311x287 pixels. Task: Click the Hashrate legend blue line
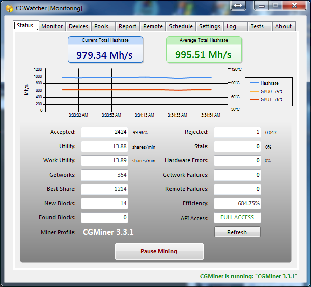coord(255,83)
